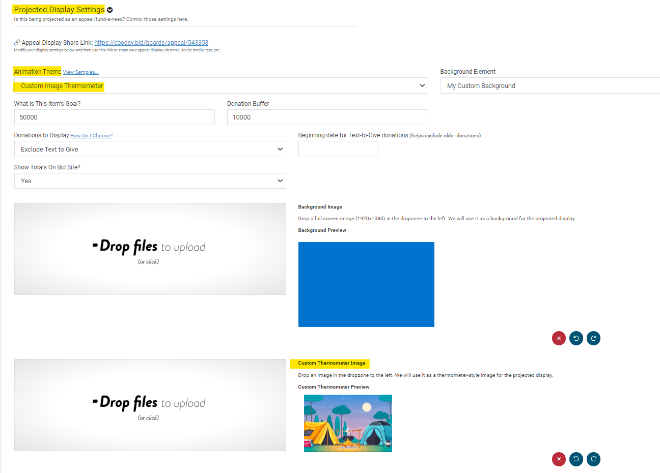
Task: Collapse the Projected Display Settings section
Action: tap(110, 10)
